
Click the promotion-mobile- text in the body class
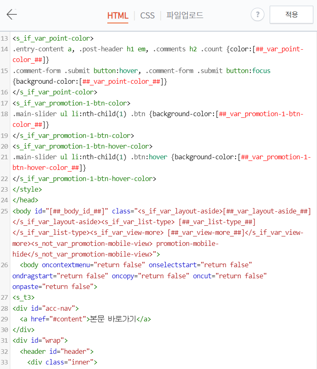(x=187, y=243)
